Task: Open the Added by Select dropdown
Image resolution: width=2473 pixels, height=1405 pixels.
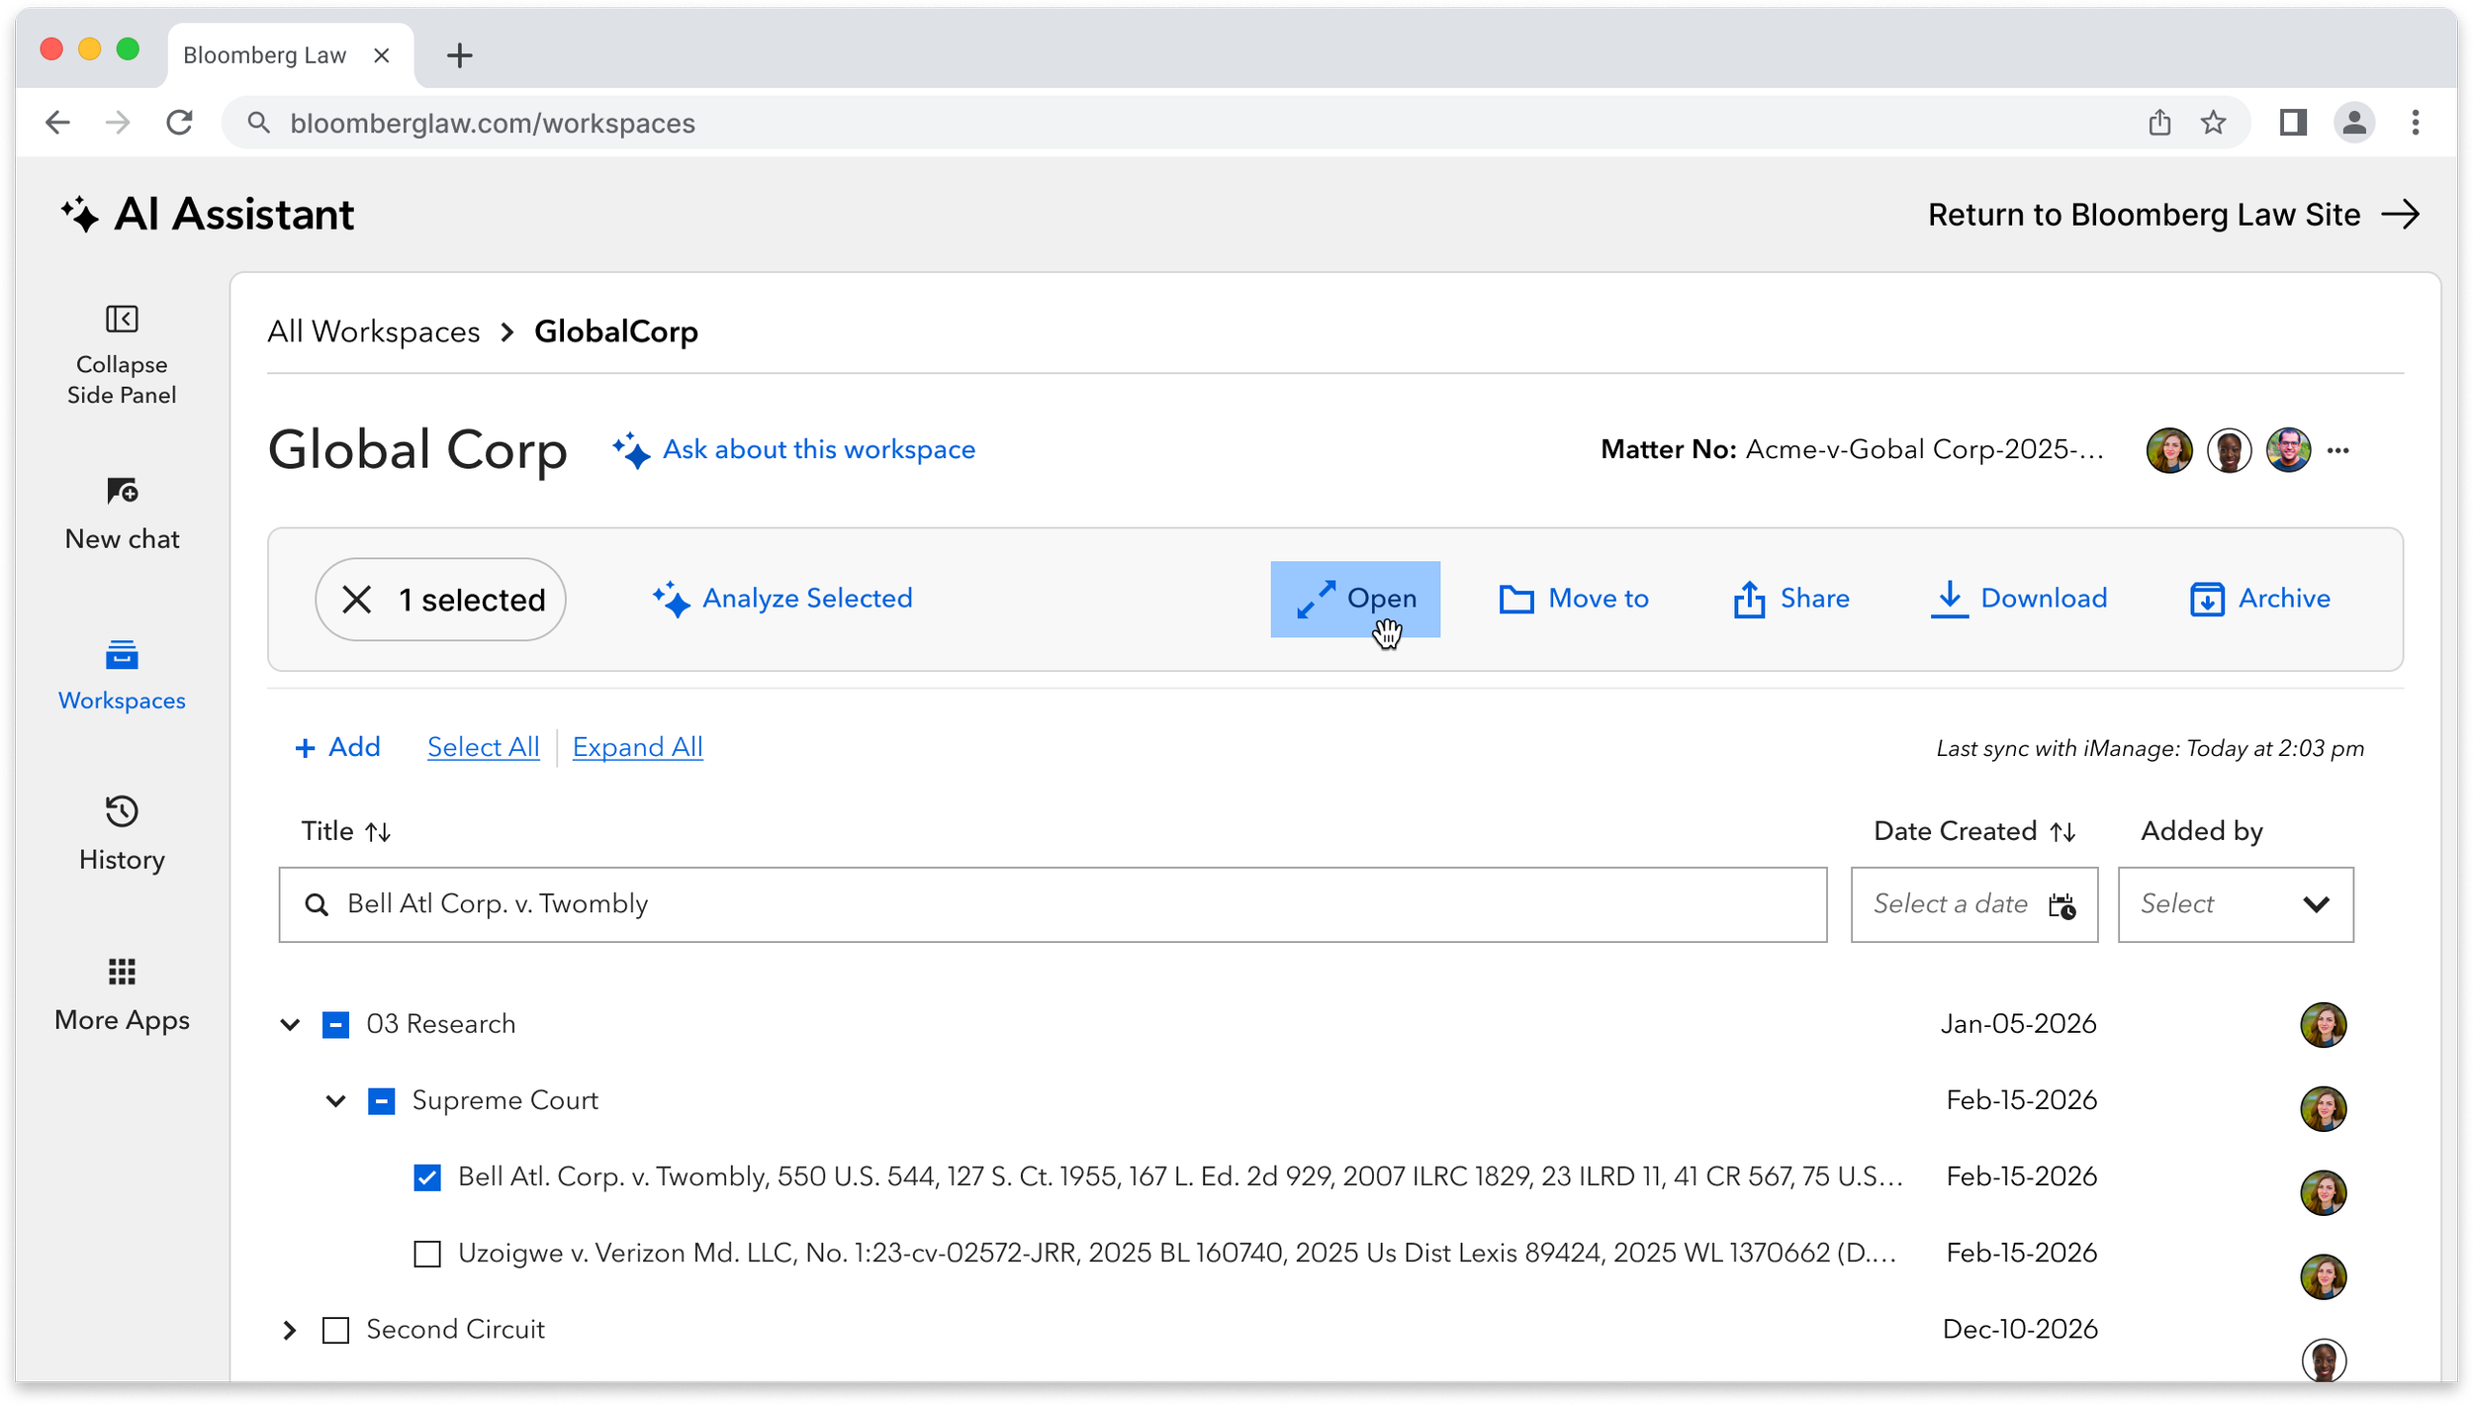Action: (2235, 904)
